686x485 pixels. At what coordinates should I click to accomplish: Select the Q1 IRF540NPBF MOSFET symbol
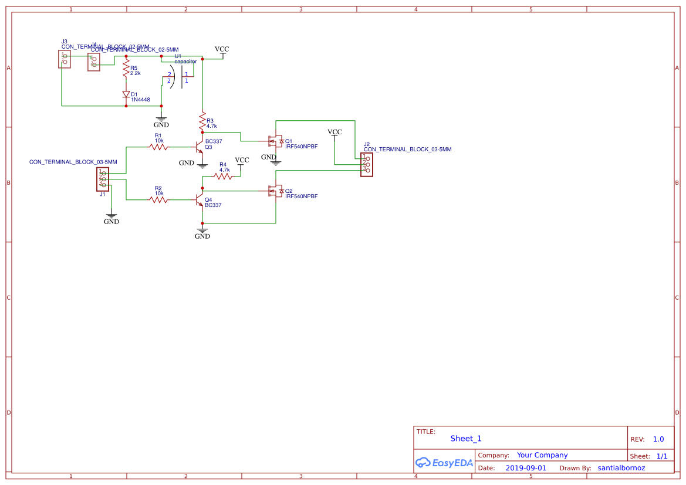point(276,141)
